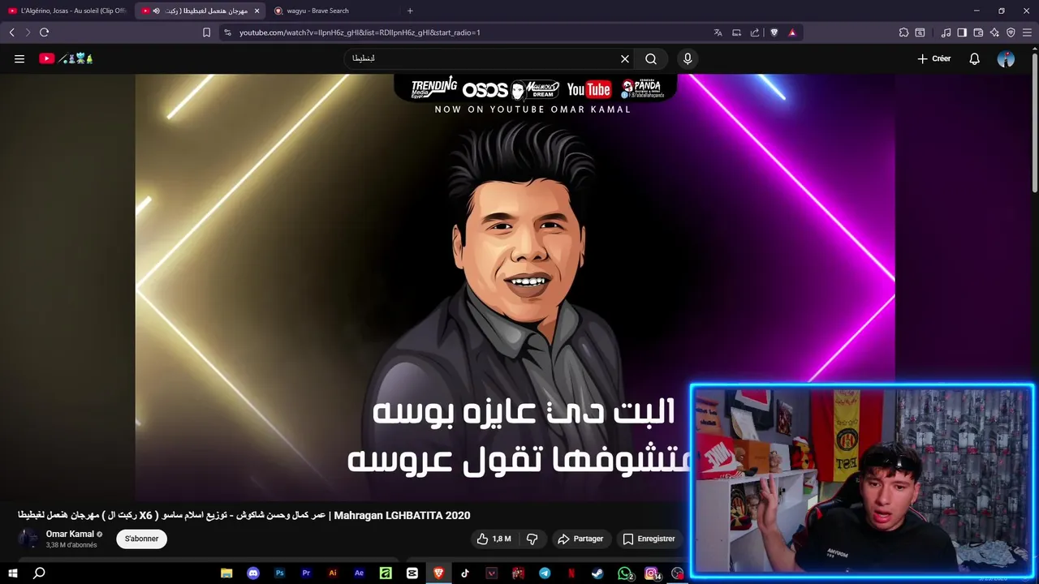The height and width of the screenshot is (584, 1039).
Task: Open the Brave main hamburger menu
Action: click(x=1027, y=32)
